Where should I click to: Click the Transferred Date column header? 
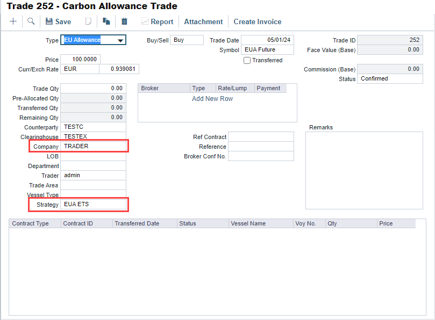137,223
